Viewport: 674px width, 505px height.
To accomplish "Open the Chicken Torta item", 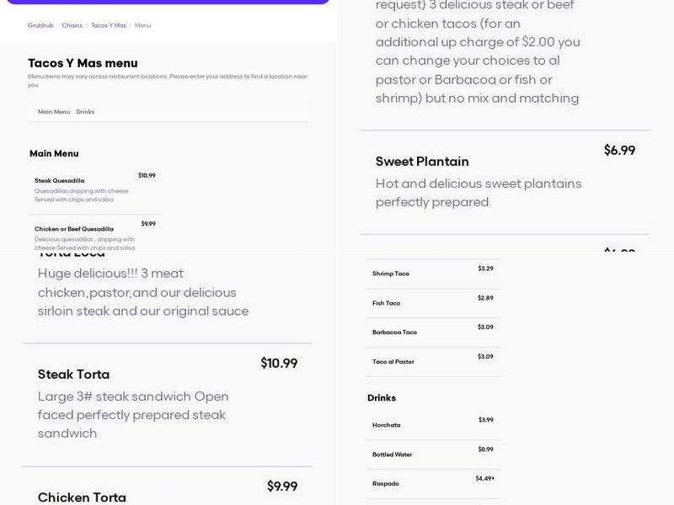I will point(82,497).
